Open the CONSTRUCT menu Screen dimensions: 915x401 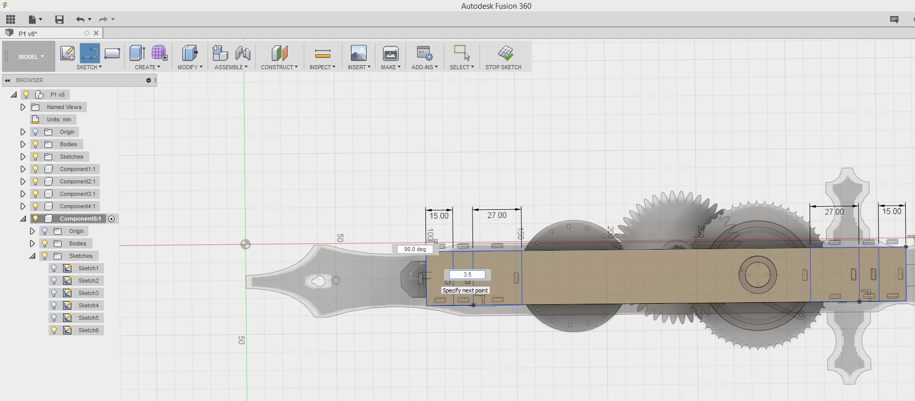[x=279, y=67]
